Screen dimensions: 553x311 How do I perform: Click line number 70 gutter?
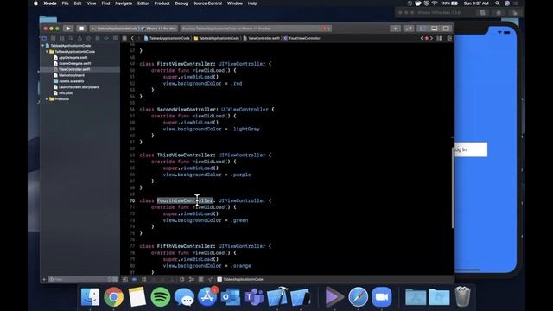(132, 200)
